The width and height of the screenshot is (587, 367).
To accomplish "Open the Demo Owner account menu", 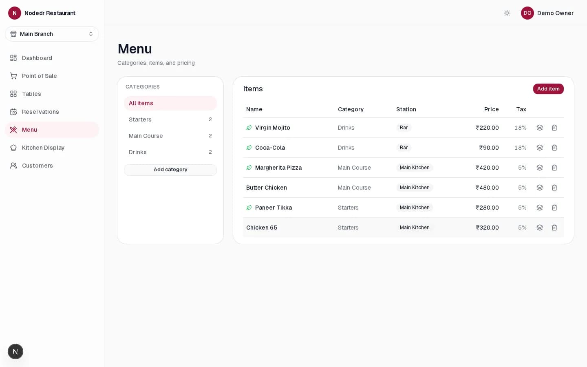I will pyautogui.click(x=547, y=13).
